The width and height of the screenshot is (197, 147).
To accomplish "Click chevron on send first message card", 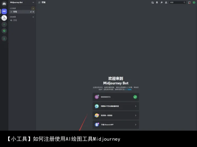I will click(x=136, y=115).
